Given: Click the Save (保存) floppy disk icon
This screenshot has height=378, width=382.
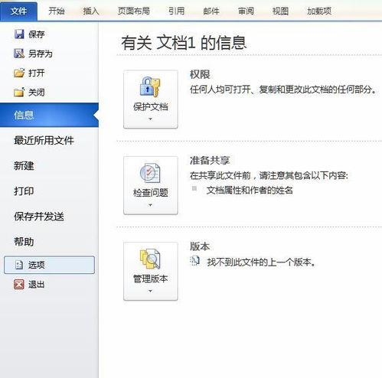Looking at the screenshot, I should click(x=19, y=34).
